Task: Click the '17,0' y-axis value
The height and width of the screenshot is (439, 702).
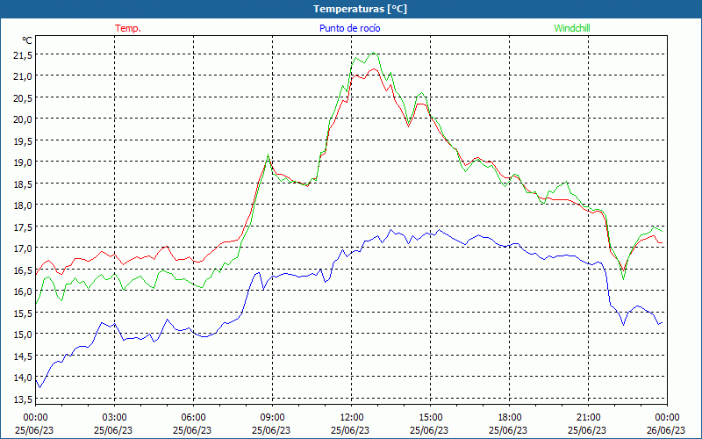Action: point(24,248)
